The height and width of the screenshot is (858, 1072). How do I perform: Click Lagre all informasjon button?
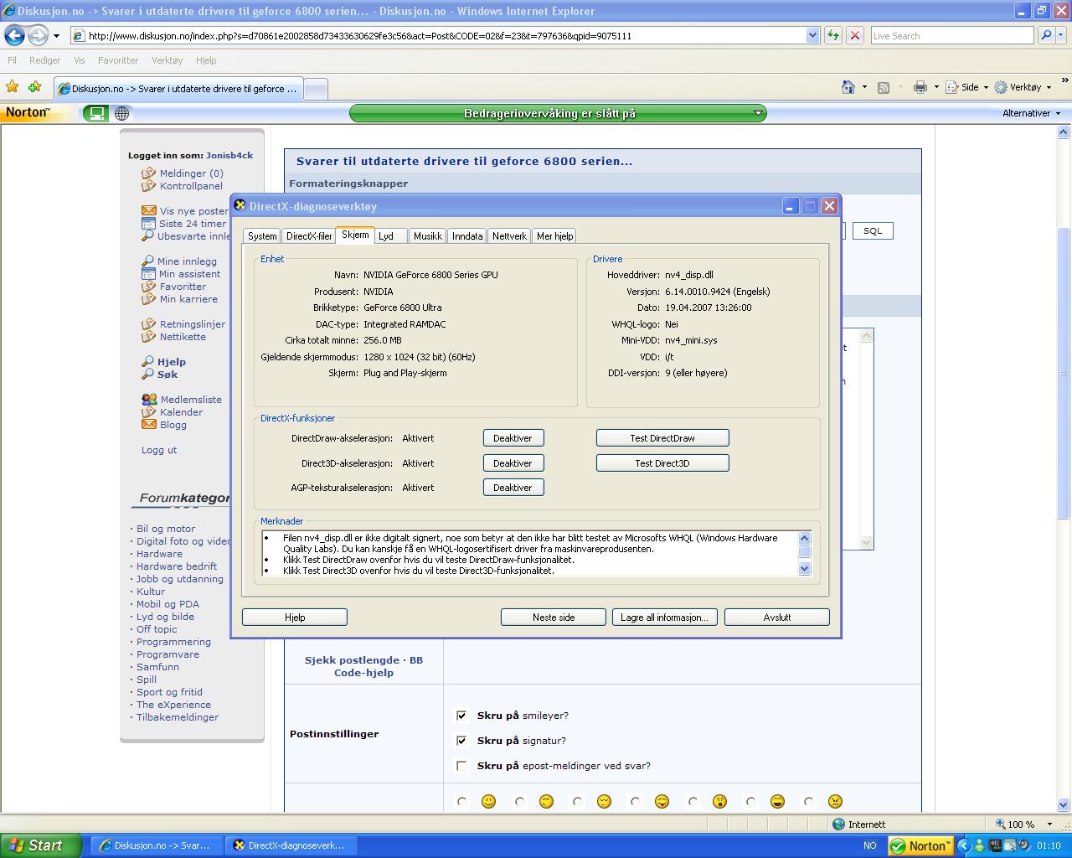[664, 618]
